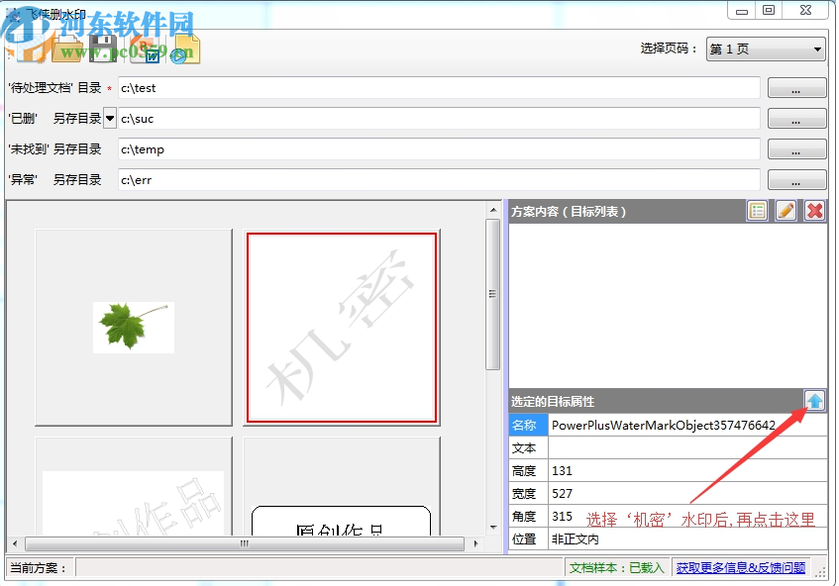839x586 pixels.
Task: Open the 选择页码 page dropdown
Action: [766, 49]
